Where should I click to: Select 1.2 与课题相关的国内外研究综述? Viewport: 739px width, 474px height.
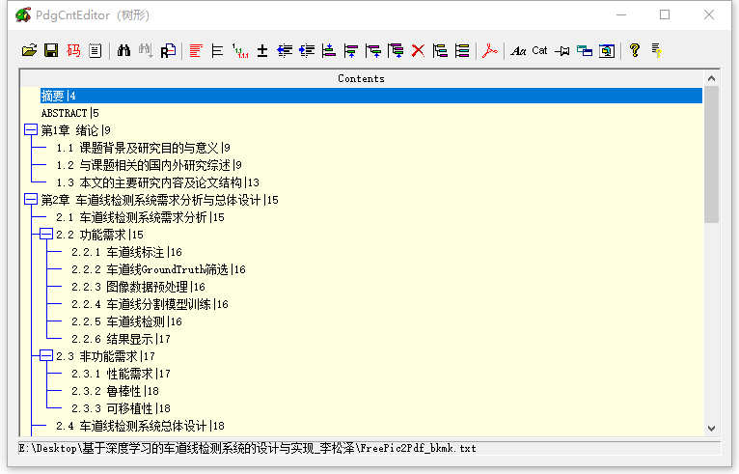click(149, 165)
